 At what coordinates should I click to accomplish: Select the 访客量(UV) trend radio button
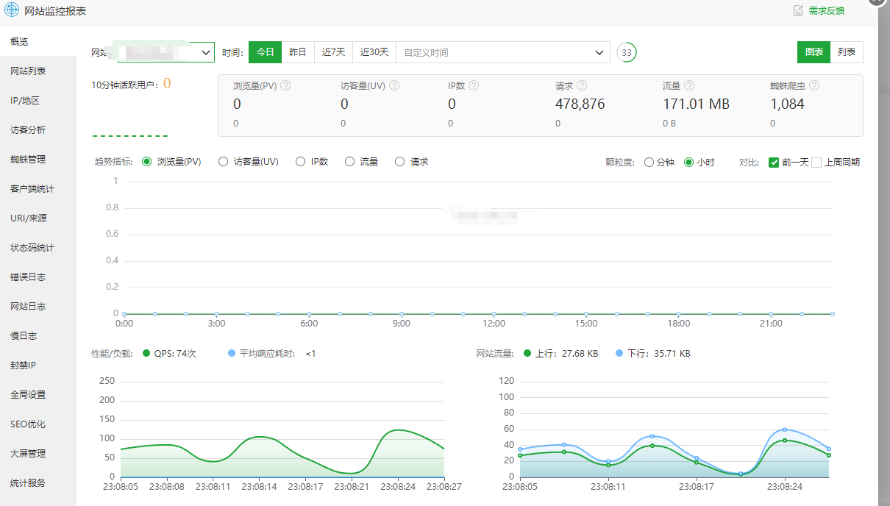click(x=224, y=162)
